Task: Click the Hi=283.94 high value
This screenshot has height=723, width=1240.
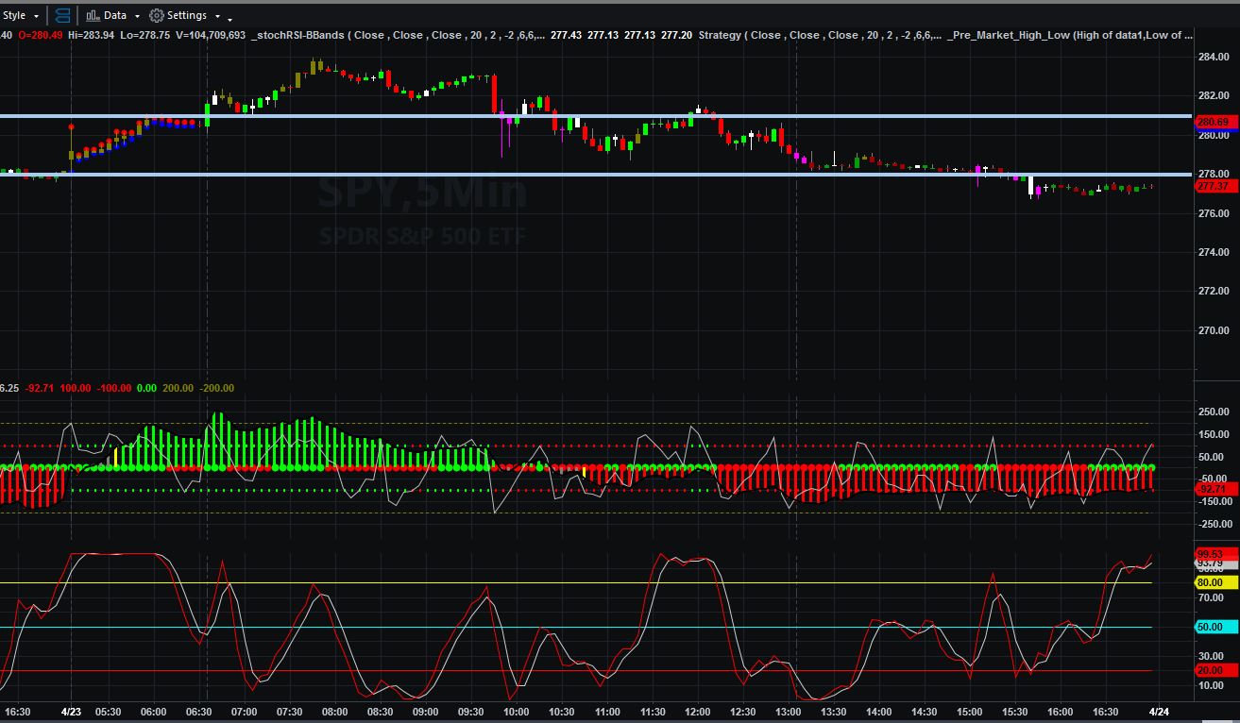Action: (92, 35)
